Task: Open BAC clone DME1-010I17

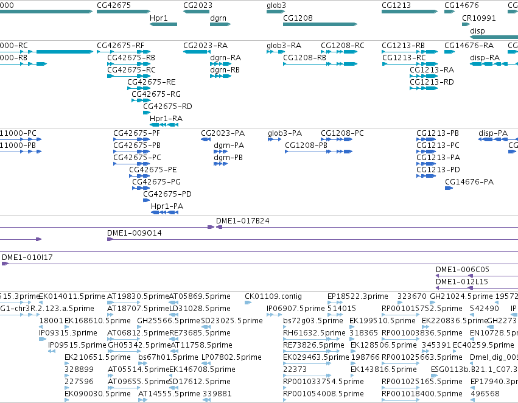Action: click(x=27, y=258)
